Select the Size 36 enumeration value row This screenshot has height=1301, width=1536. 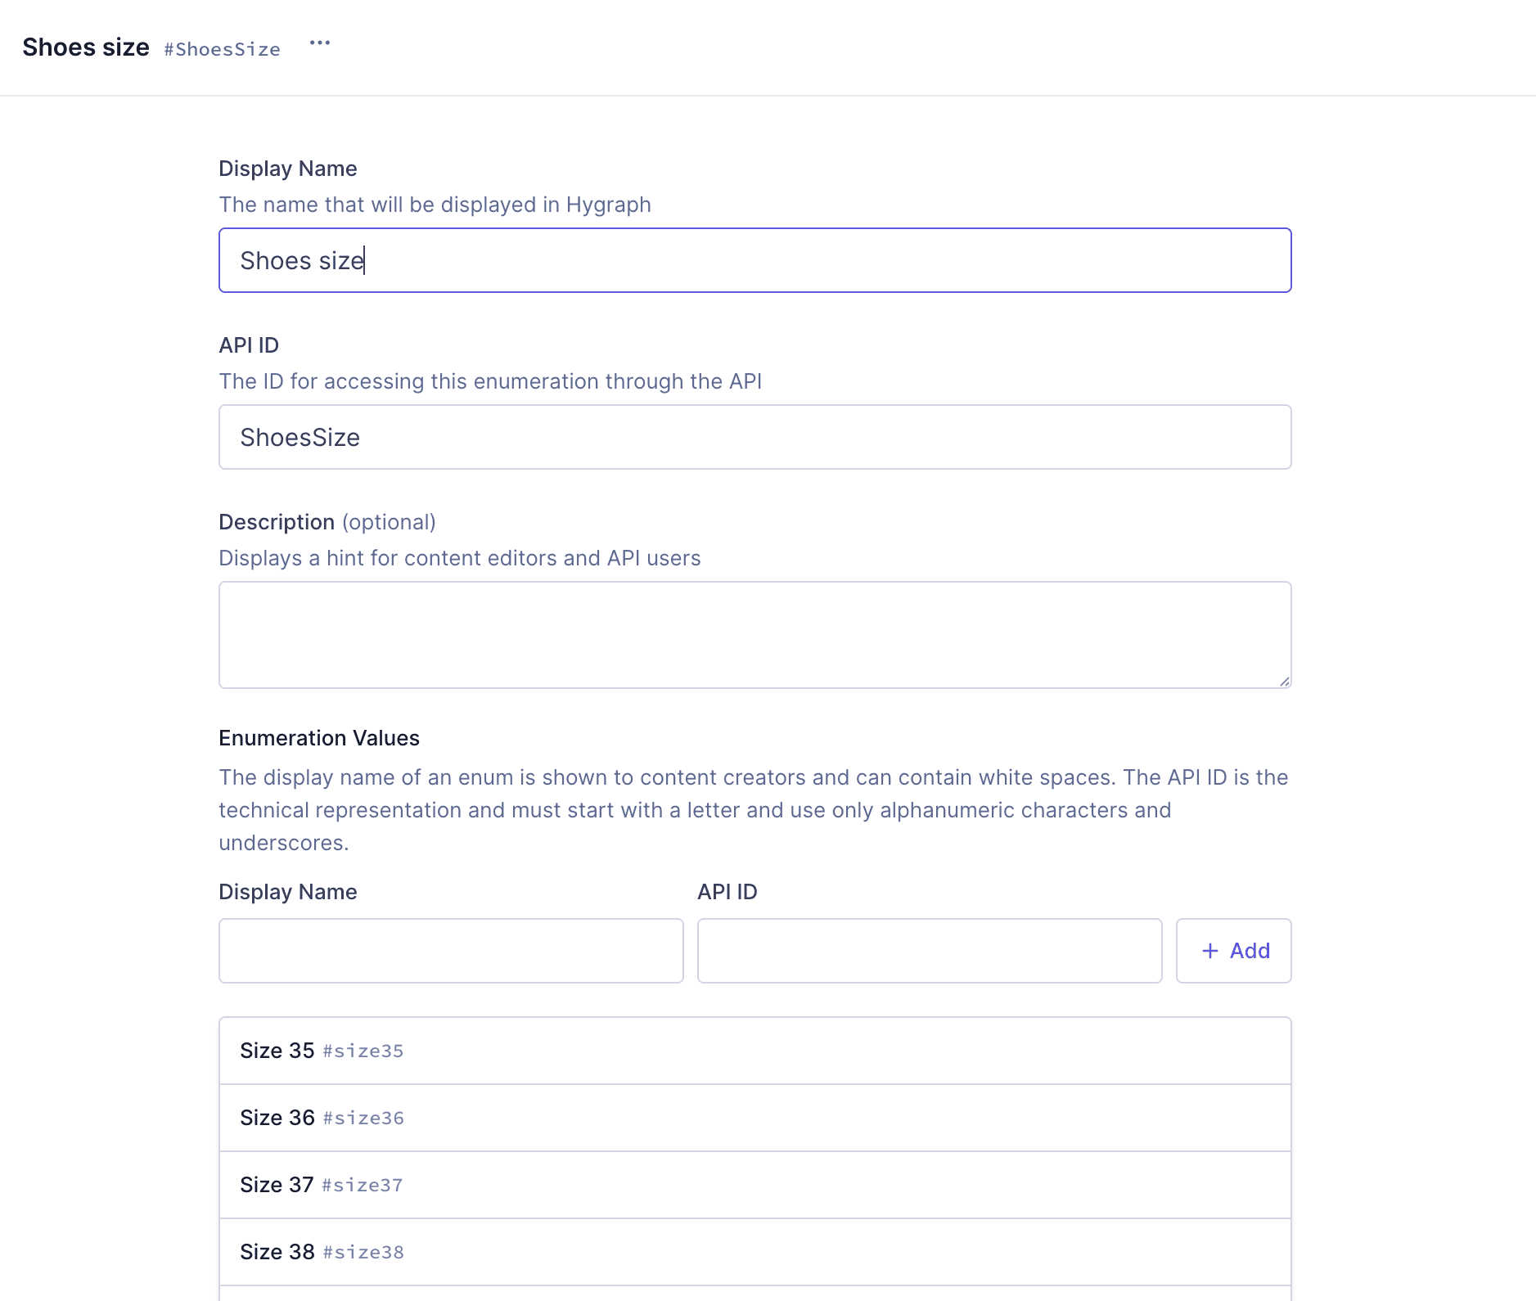point(754,1118)
